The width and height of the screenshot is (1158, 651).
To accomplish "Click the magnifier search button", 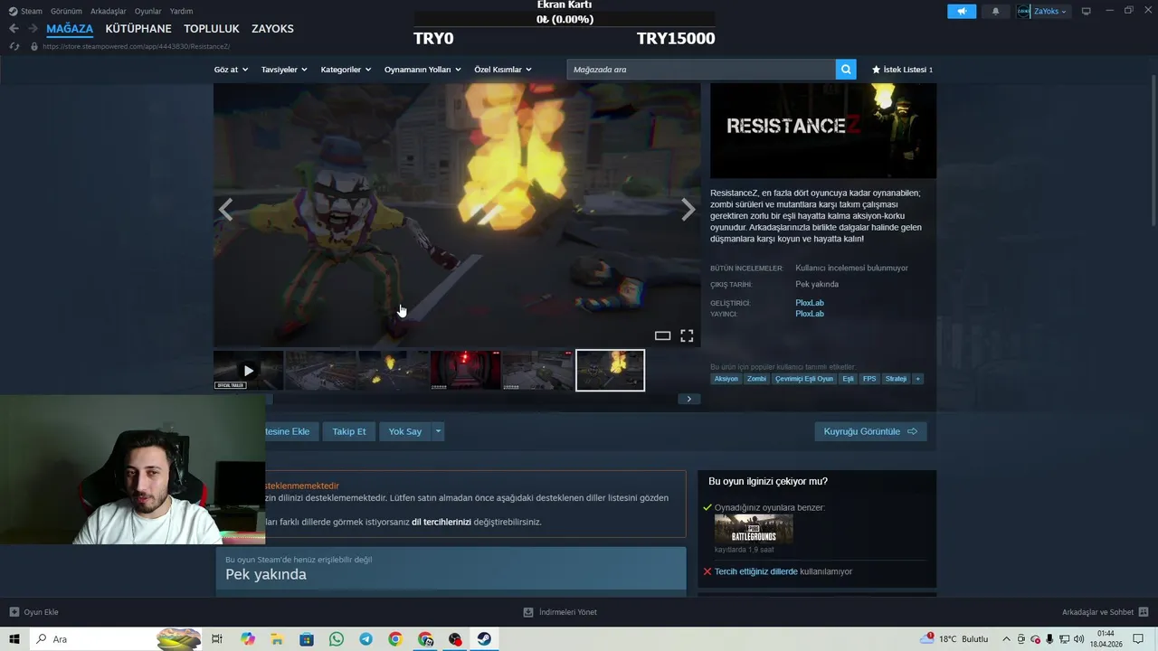I will tap(846, 70).
